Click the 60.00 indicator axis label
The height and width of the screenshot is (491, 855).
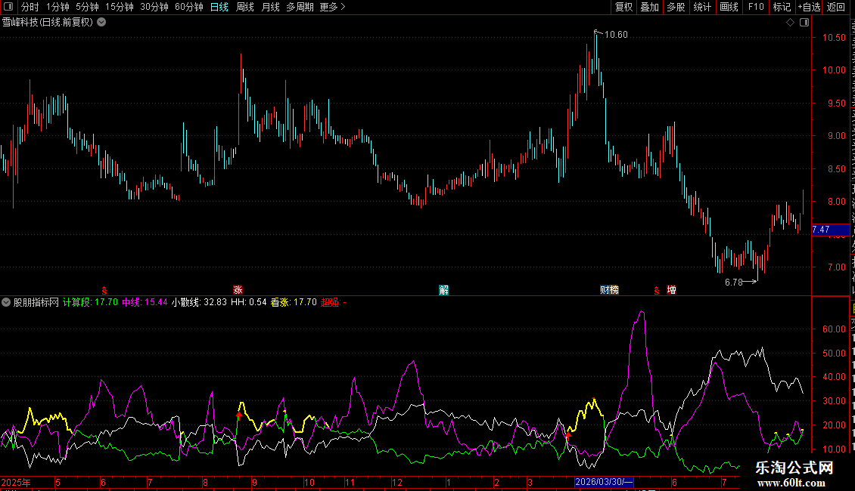click(834, 329)
